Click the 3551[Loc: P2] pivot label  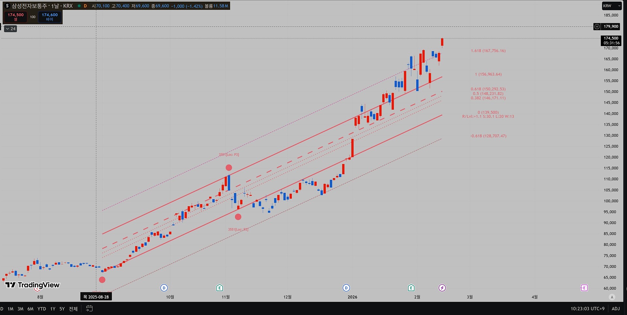pyautogui.click(x=238, y=229)
